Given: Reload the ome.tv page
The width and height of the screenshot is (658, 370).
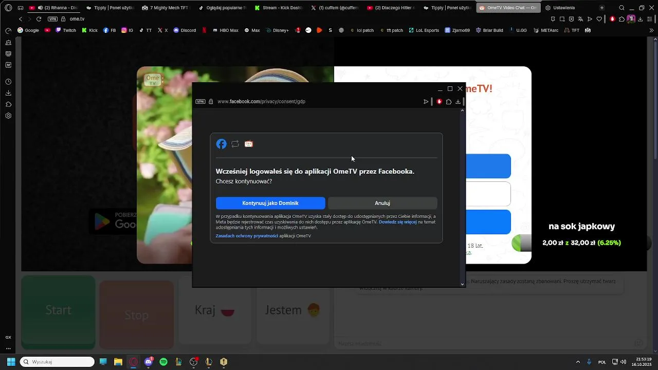Looking at the screenshot, I should click(39, 19).
